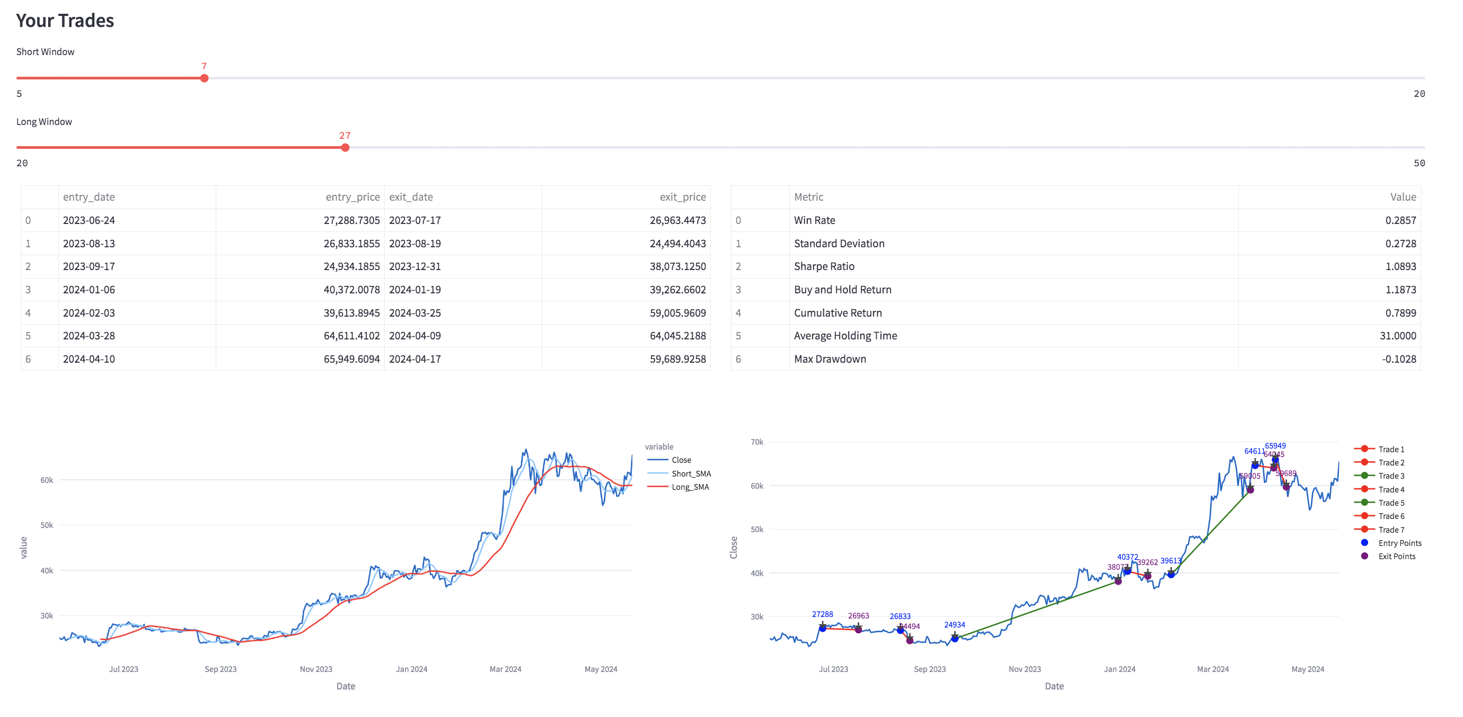The height and width of the screenshot is (717, 1463).
Task: Hide the Short_SMA line via legend
Action: point(678,473)
